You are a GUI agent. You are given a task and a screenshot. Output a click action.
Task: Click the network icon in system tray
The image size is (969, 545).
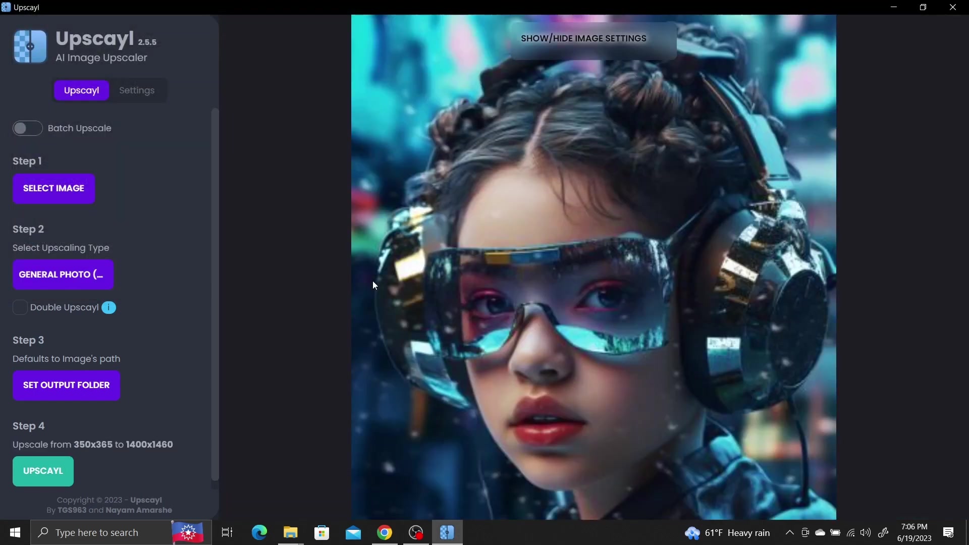click(851, 532)
